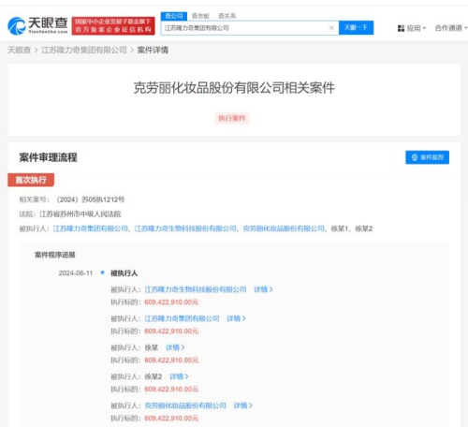The width and height of the screenshot is (468, 427).
Task: Switch to the 查老板 search tab
Action: click(x=200, y=16)
